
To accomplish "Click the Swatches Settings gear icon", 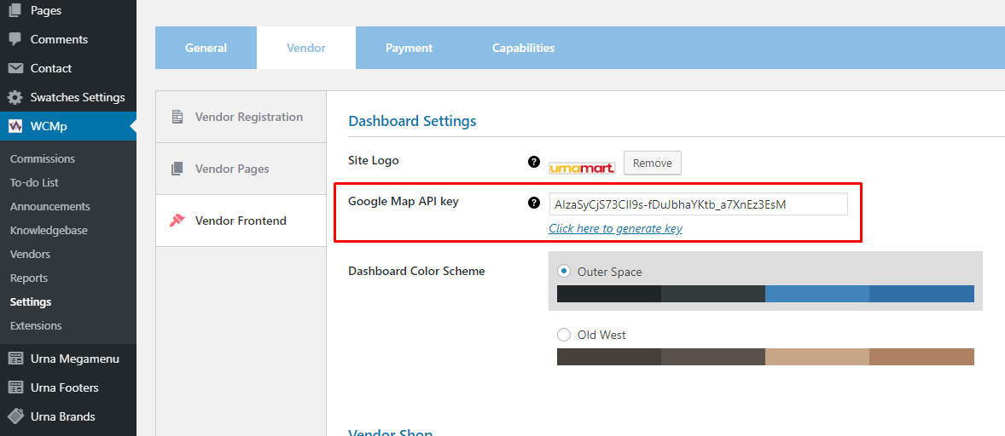I will pos(15,98).
